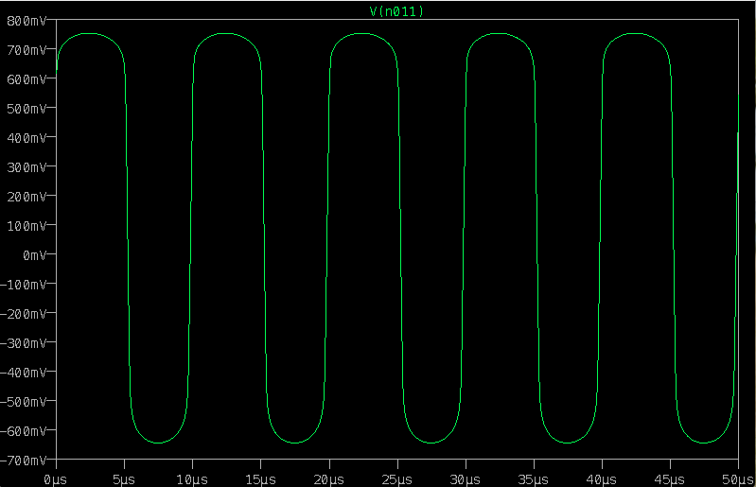756x487 pixels.
Task: Click the 35µs time axis label
Action: [x=534, y=479]
